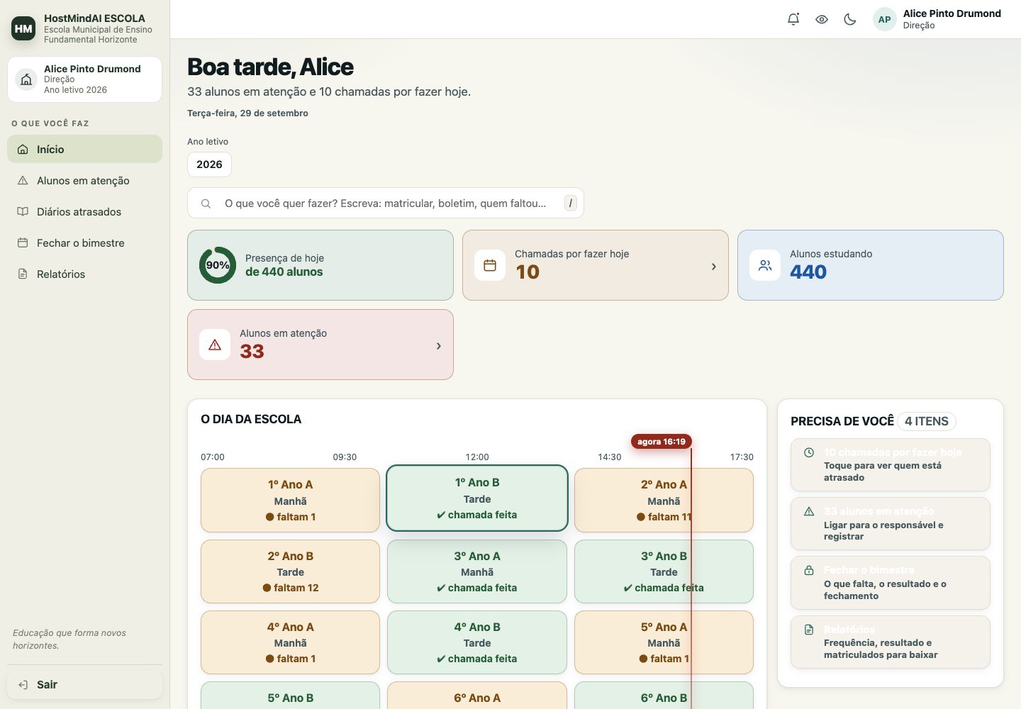Screen dimensions: 1021x709
Task: Open Relatórios in the sidebar
Action: [x=84, y=274]
